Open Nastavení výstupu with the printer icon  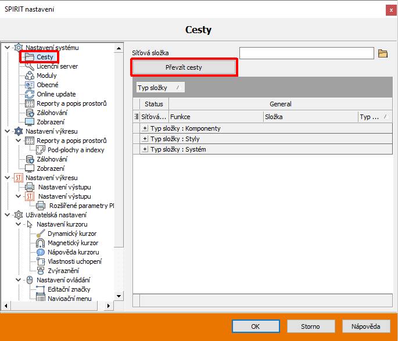[x=64, y=187]
